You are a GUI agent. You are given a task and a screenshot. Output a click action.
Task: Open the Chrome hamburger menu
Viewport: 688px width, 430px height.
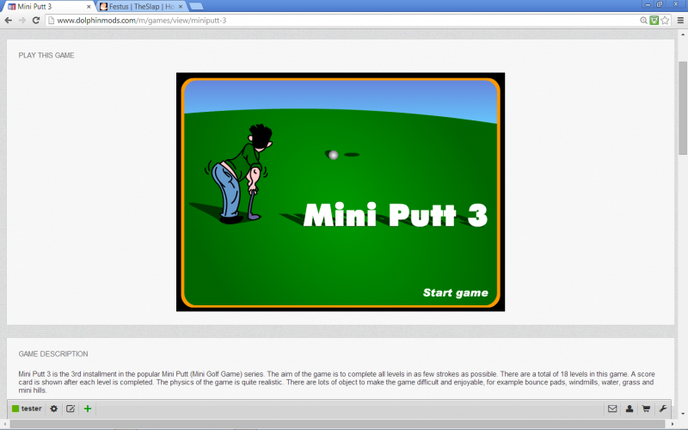680,20
